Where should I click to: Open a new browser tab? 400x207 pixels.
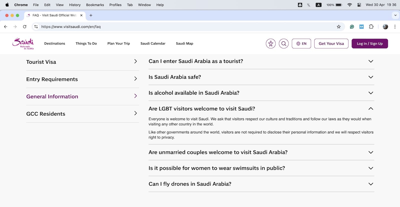click(x=91, y=15)
